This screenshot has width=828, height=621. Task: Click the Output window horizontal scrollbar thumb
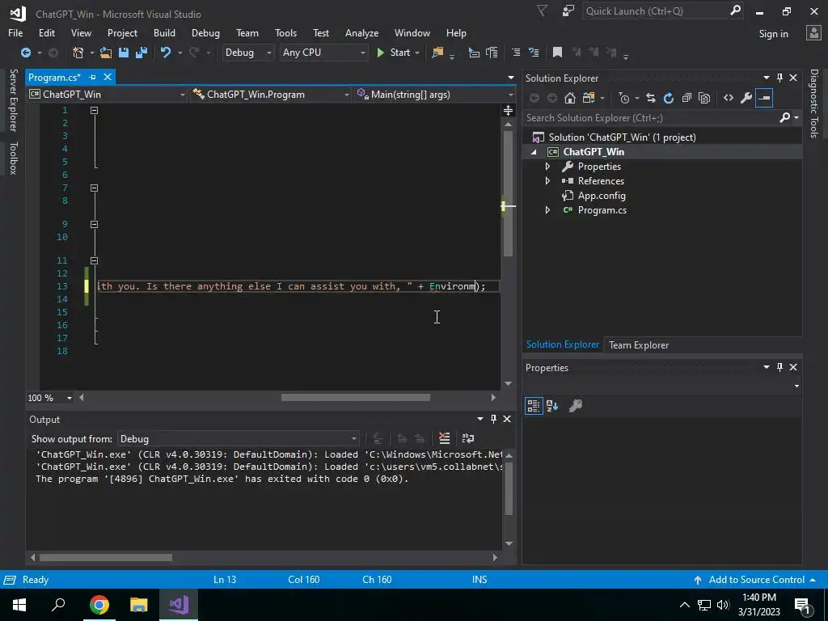point(106,558)
